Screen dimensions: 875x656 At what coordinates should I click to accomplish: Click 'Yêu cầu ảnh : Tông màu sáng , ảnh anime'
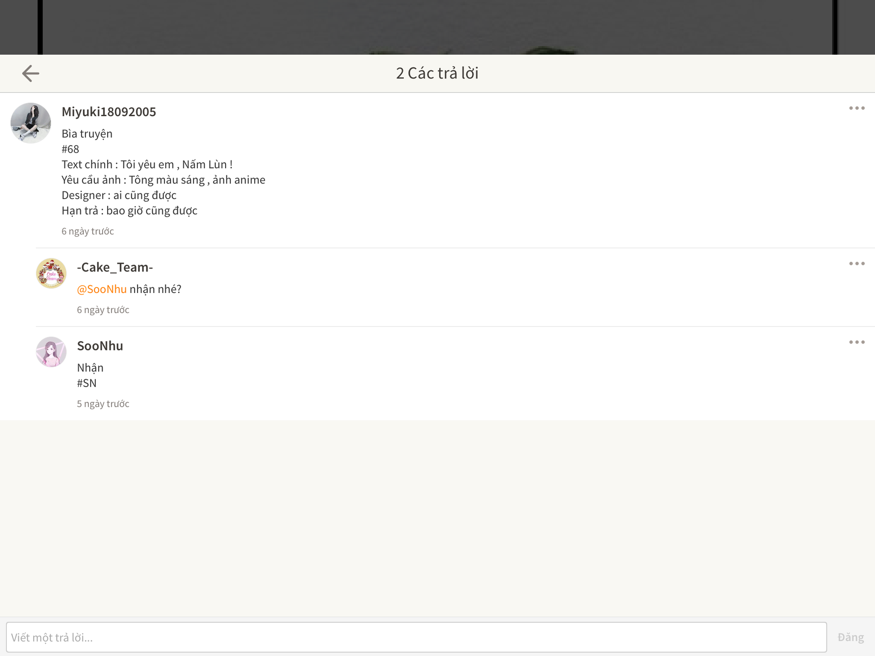click(163, 180)
